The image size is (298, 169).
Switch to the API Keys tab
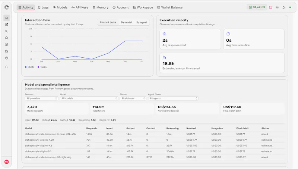pyautogui.click(x=80, y=7)
